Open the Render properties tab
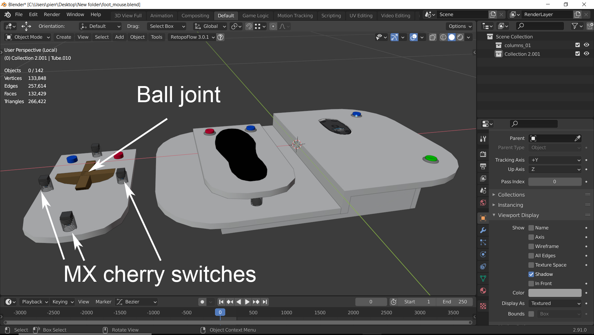This screenshot has width=594, height=335. pos(483,154)
